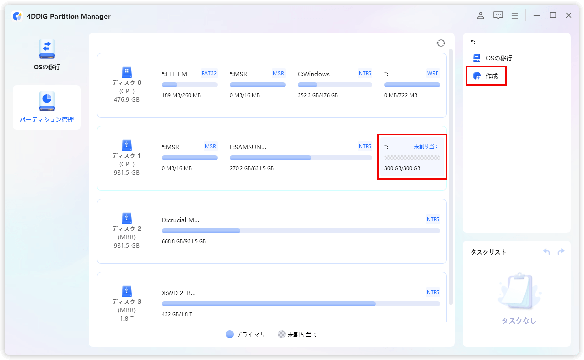This screenshot has height=360, width=584.
Task: Select the ディスク 3 drive icon
Action: click(127, 291)
